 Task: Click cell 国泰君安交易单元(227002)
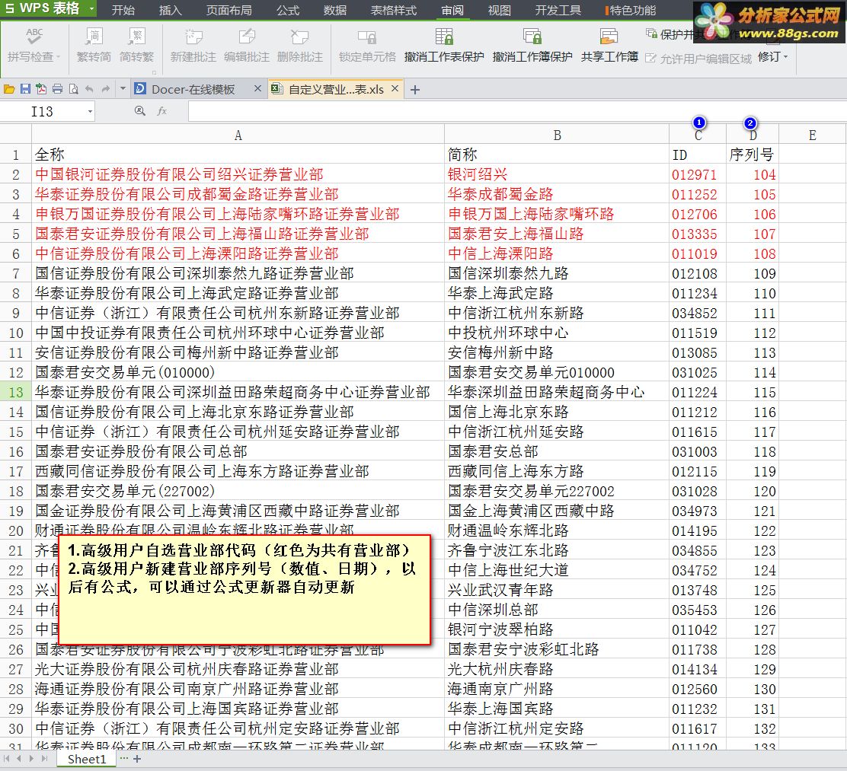[238, 492]
